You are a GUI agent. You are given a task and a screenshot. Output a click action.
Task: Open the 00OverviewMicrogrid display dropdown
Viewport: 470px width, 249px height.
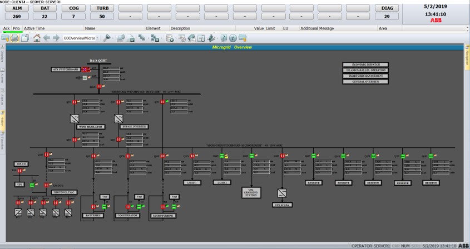click(x=81, y=38)
